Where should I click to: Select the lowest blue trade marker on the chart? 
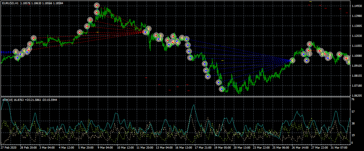pos(222,89)
